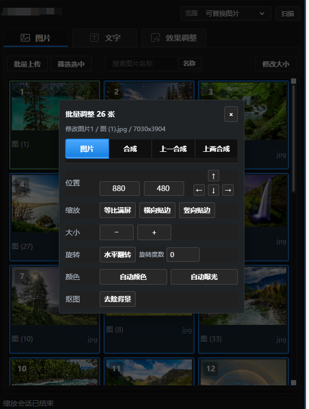Image resolution: width=309 pixels, height=409 pixels.
Task: Close the 批量调整 dialog with the × button
Action: click(x=231, y=114)
